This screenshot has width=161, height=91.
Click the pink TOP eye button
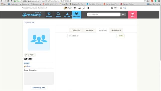click(132, 15)
